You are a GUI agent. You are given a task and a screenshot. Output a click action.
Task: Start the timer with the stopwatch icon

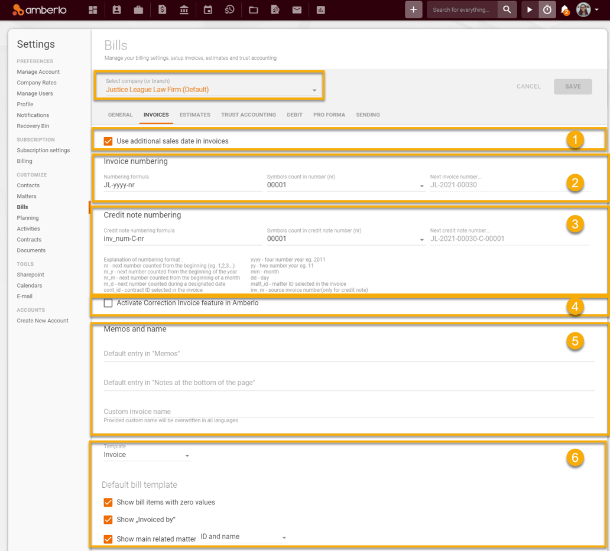547,9
